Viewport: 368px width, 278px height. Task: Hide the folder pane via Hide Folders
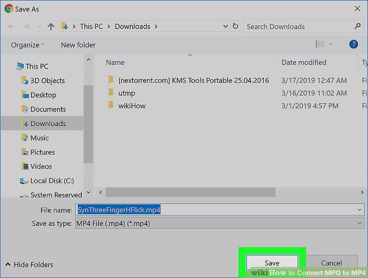[29, 265]
